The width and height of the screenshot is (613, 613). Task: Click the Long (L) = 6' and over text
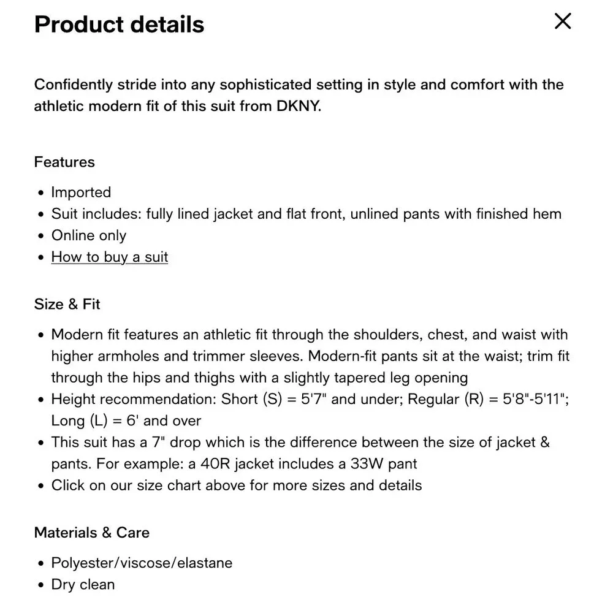point(126,421)
